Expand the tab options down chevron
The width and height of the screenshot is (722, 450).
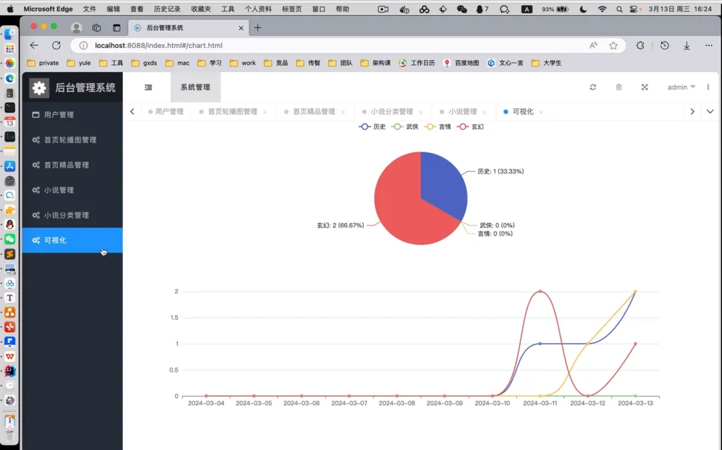click(x=710, y=111)
